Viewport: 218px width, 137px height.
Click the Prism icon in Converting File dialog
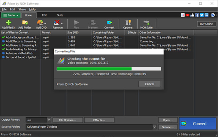point(61,61)
